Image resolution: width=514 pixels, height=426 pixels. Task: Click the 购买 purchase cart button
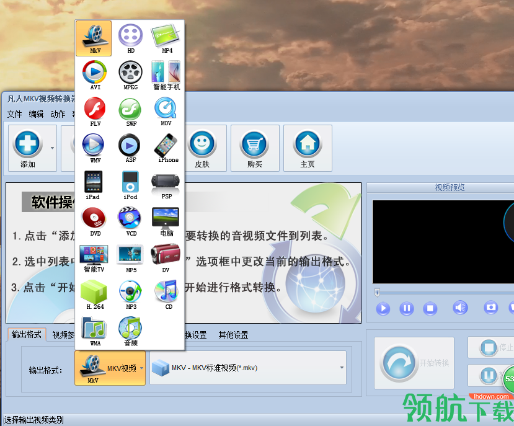[255, 148]
